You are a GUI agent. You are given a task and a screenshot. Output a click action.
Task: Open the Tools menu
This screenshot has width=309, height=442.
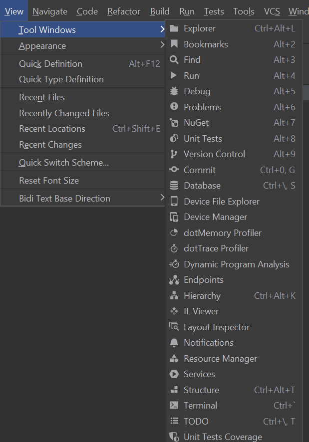pyautogui.click(x=243, y=11)
